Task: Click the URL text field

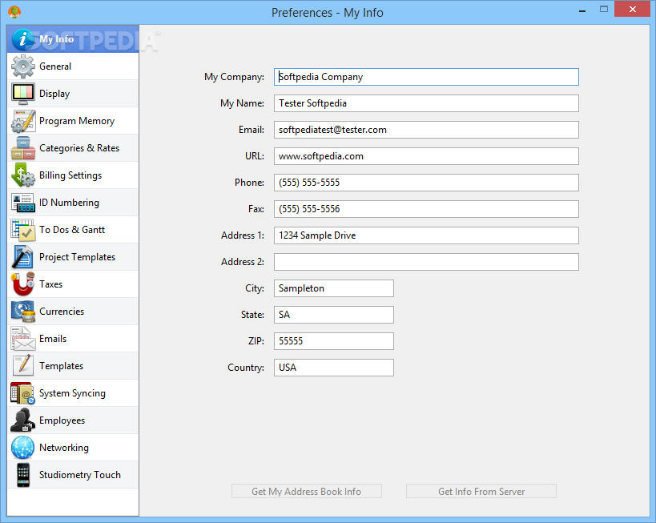Action: [426, 156]
